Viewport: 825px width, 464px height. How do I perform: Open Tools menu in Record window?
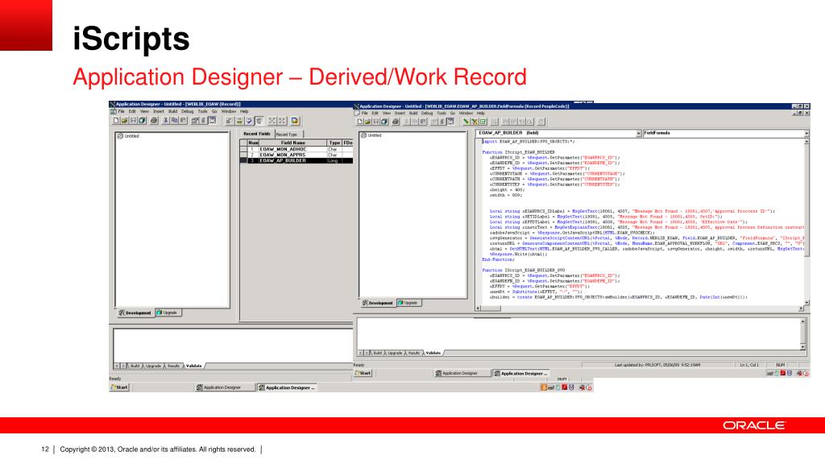point(202,111)
